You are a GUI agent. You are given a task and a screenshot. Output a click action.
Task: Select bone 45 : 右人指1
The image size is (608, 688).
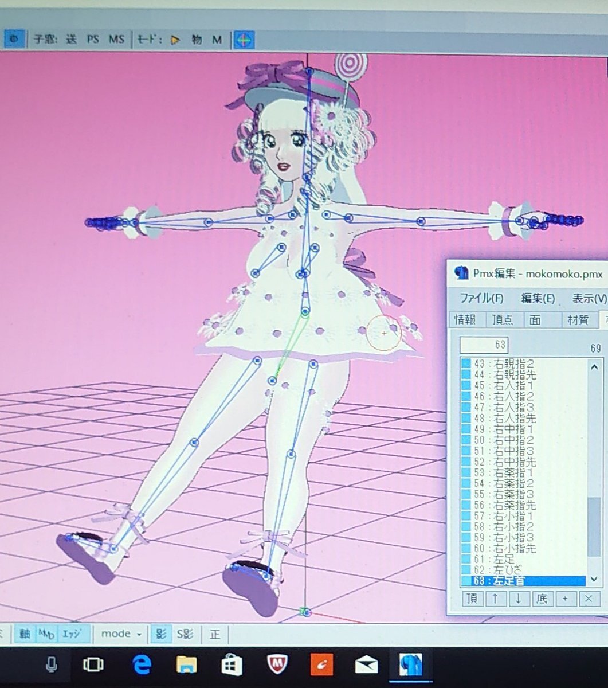[524, 385]
